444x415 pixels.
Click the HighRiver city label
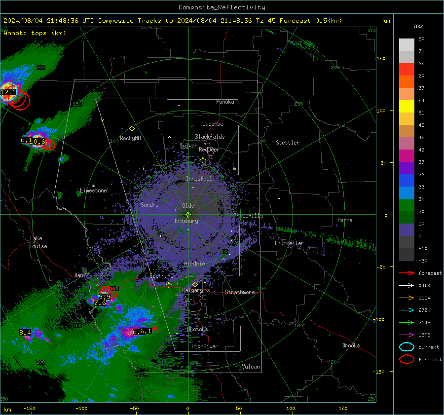(205, 346)
